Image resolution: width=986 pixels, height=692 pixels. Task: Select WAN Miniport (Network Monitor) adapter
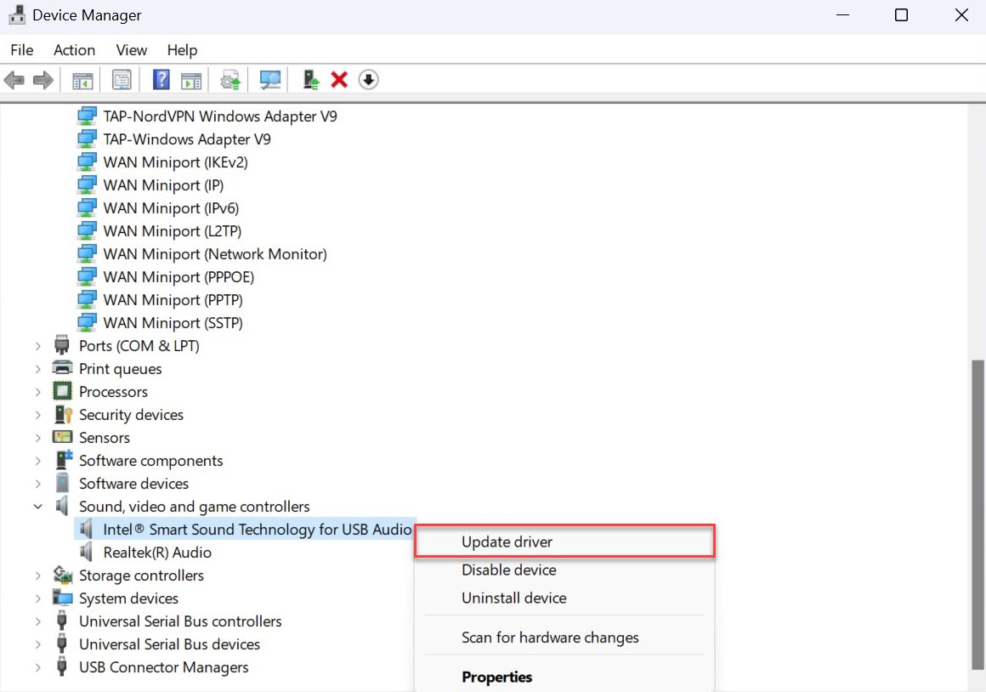pyautogui.click(x=214, y=254)
